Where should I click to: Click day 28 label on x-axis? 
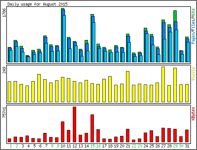point(169,146)
